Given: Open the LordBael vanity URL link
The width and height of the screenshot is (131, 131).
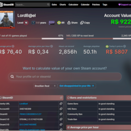Looking at the screenshot, I should (24, 104).
